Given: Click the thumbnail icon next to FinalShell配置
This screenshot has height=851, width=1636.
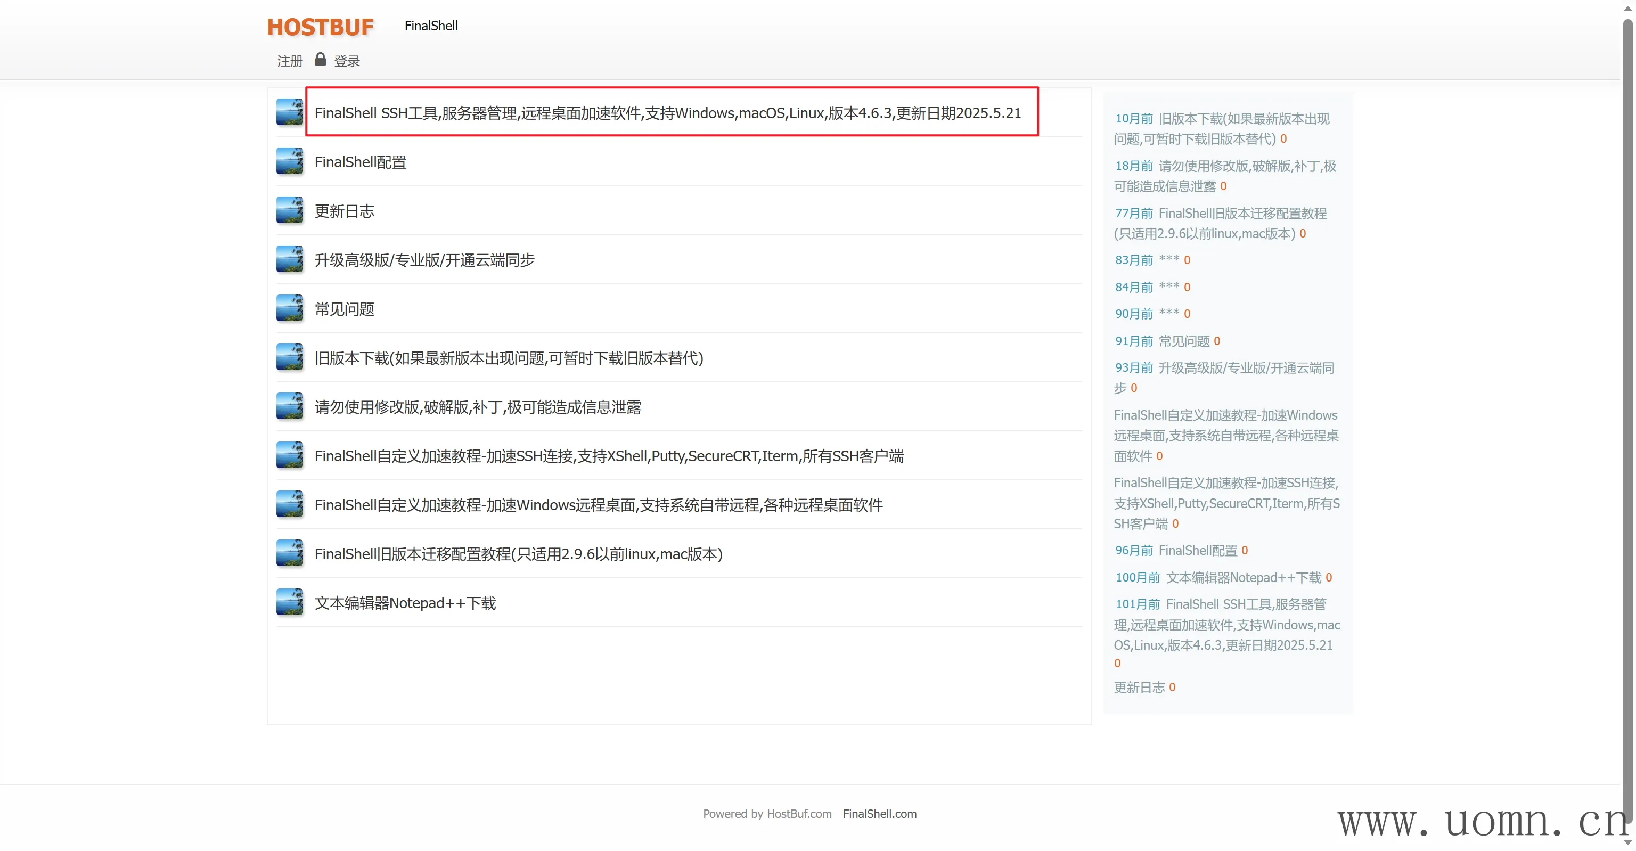Looking at the screenshot, I should click(x=290, y=161).
